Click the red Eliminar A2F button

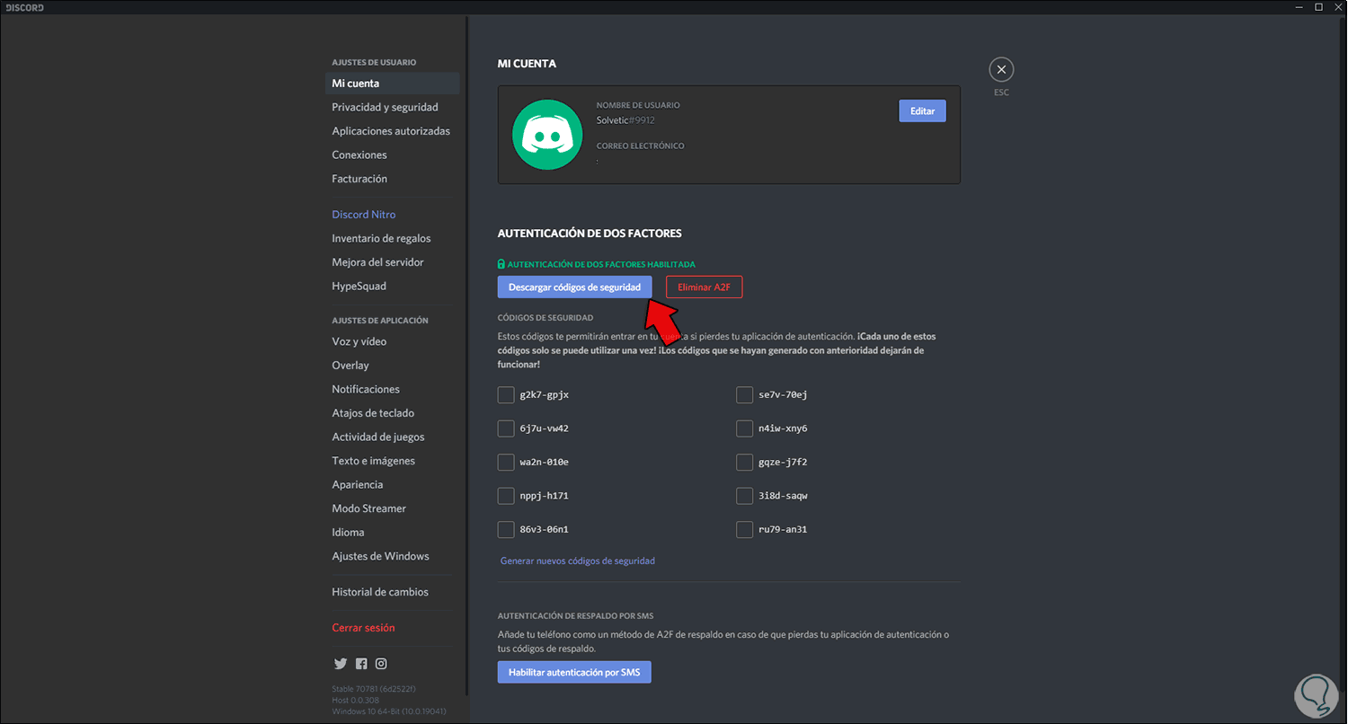(x=705, y=287)
